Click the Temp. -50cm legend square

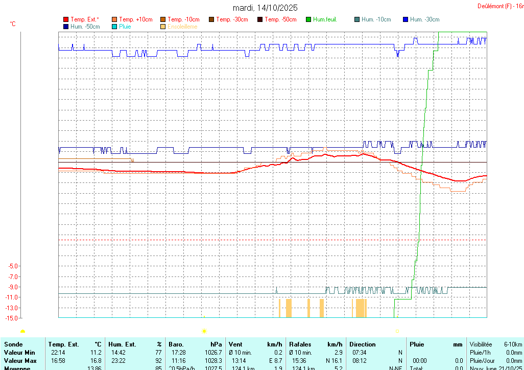click(260, 19)
